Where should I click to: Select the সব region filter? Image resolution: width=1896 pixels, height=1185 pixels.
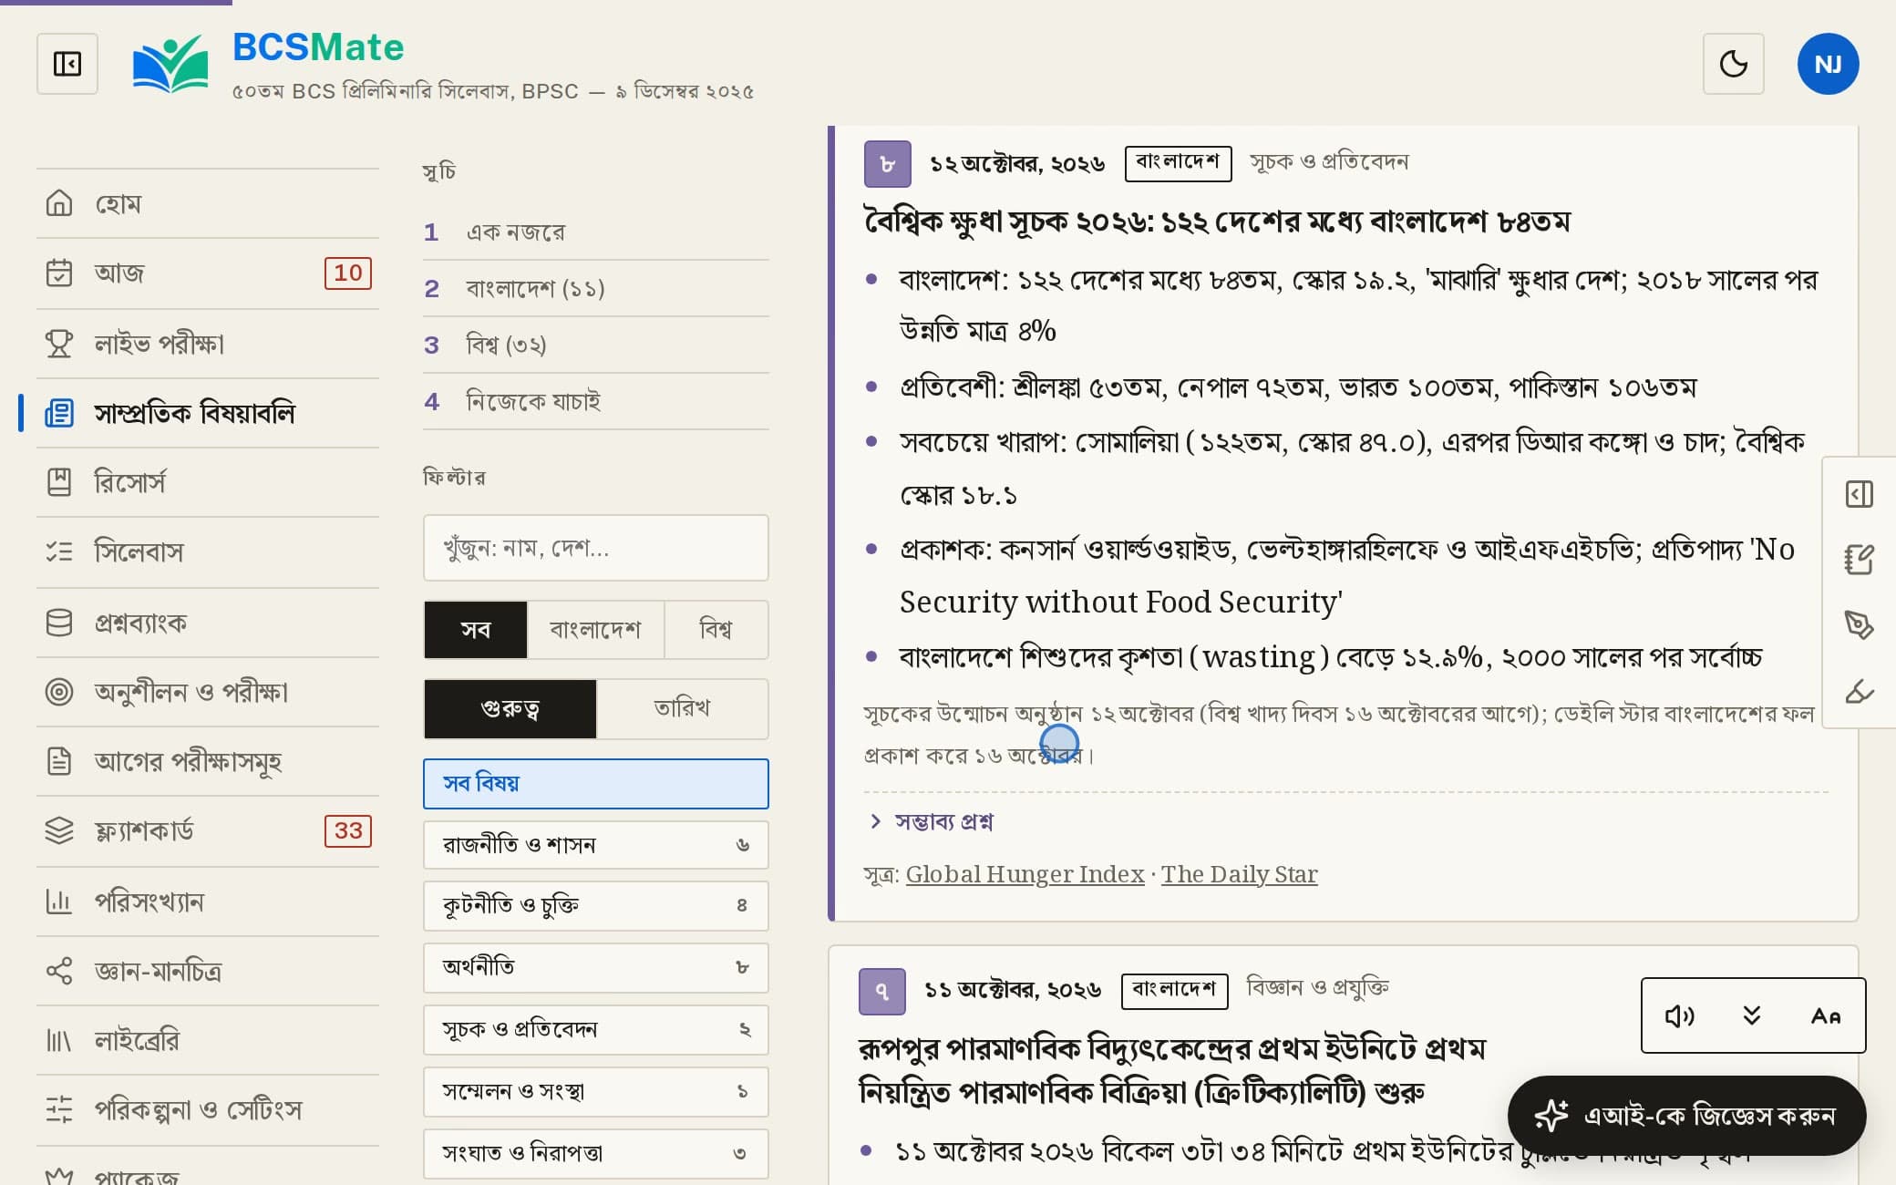click(x=476, y=629)
